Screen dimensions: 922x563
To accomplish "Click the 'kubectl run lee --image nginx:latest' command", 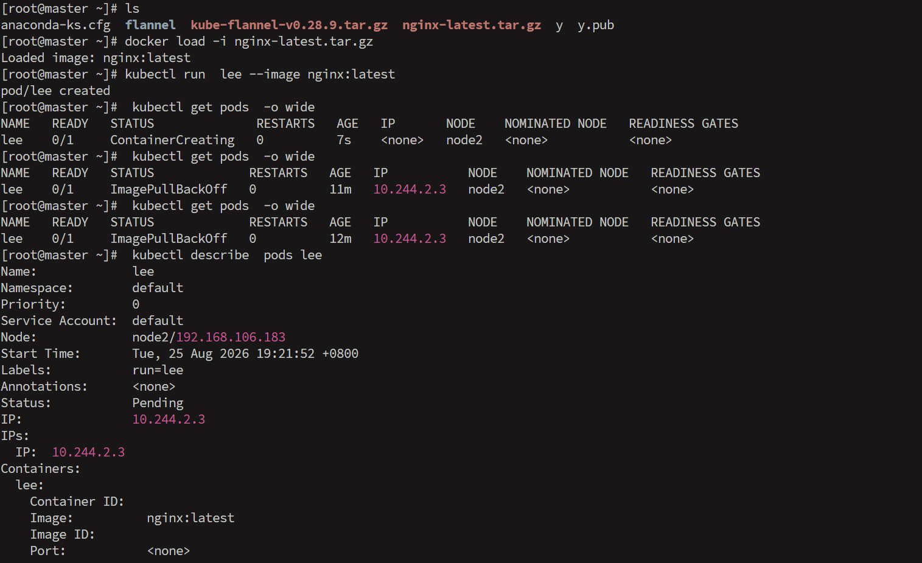I will (260, 74).
